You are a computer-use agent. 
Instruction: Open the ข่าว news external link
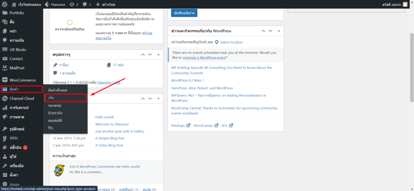pyautogui.click(x=227, y=125)
